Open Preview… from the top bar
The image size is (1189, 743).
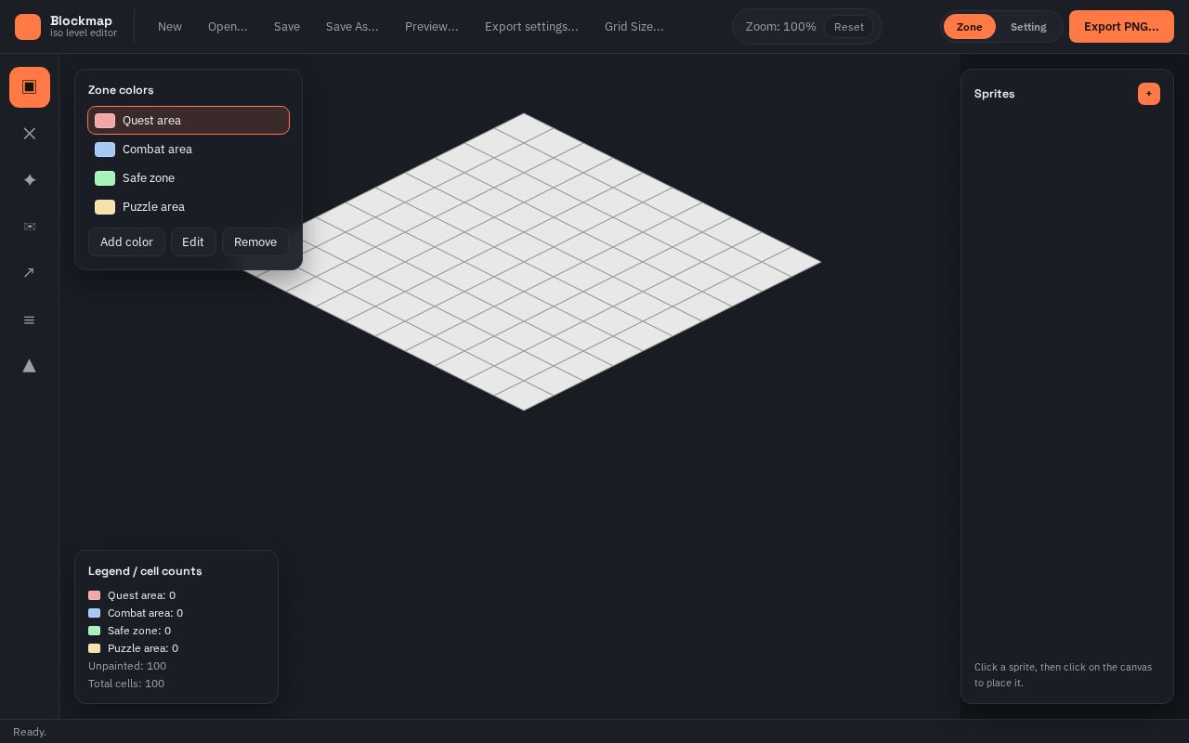point(432,27)
